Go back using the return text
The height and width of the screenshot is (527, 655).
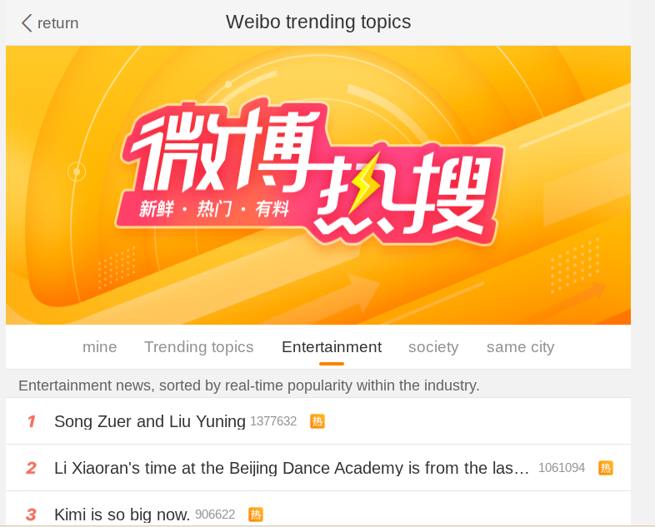coord(57,23)
